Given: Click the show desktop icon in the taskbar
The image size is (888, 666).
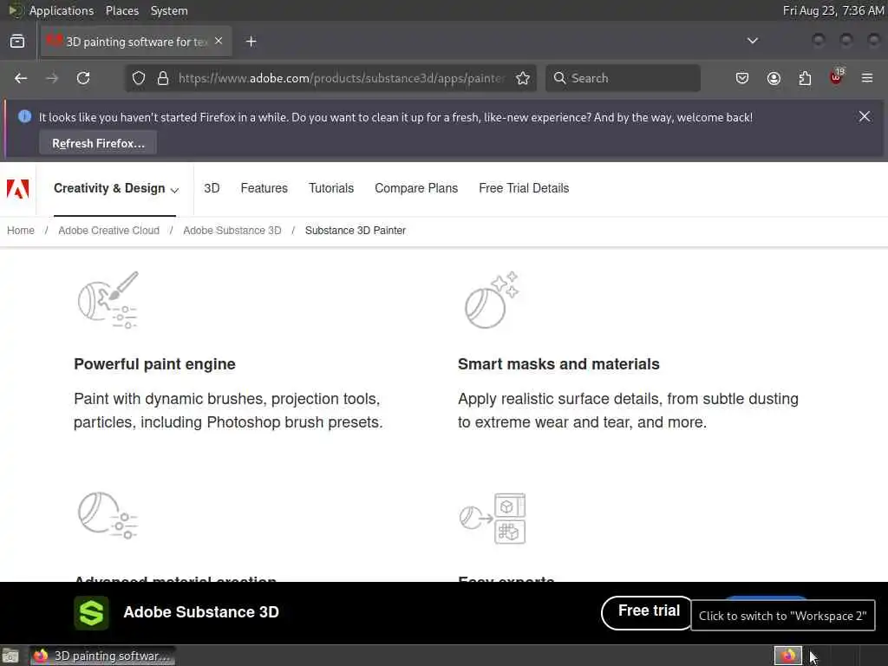Looking at the screenshot, I should coord(10,656).
